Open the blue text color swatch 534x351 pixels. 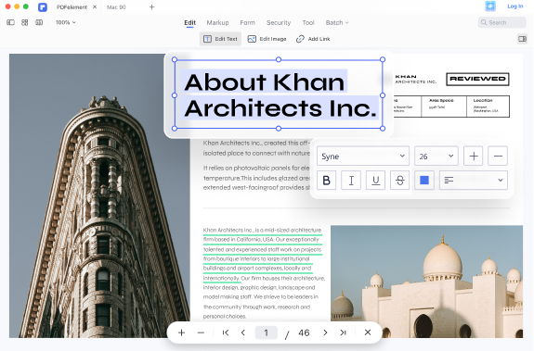point(424,181)
